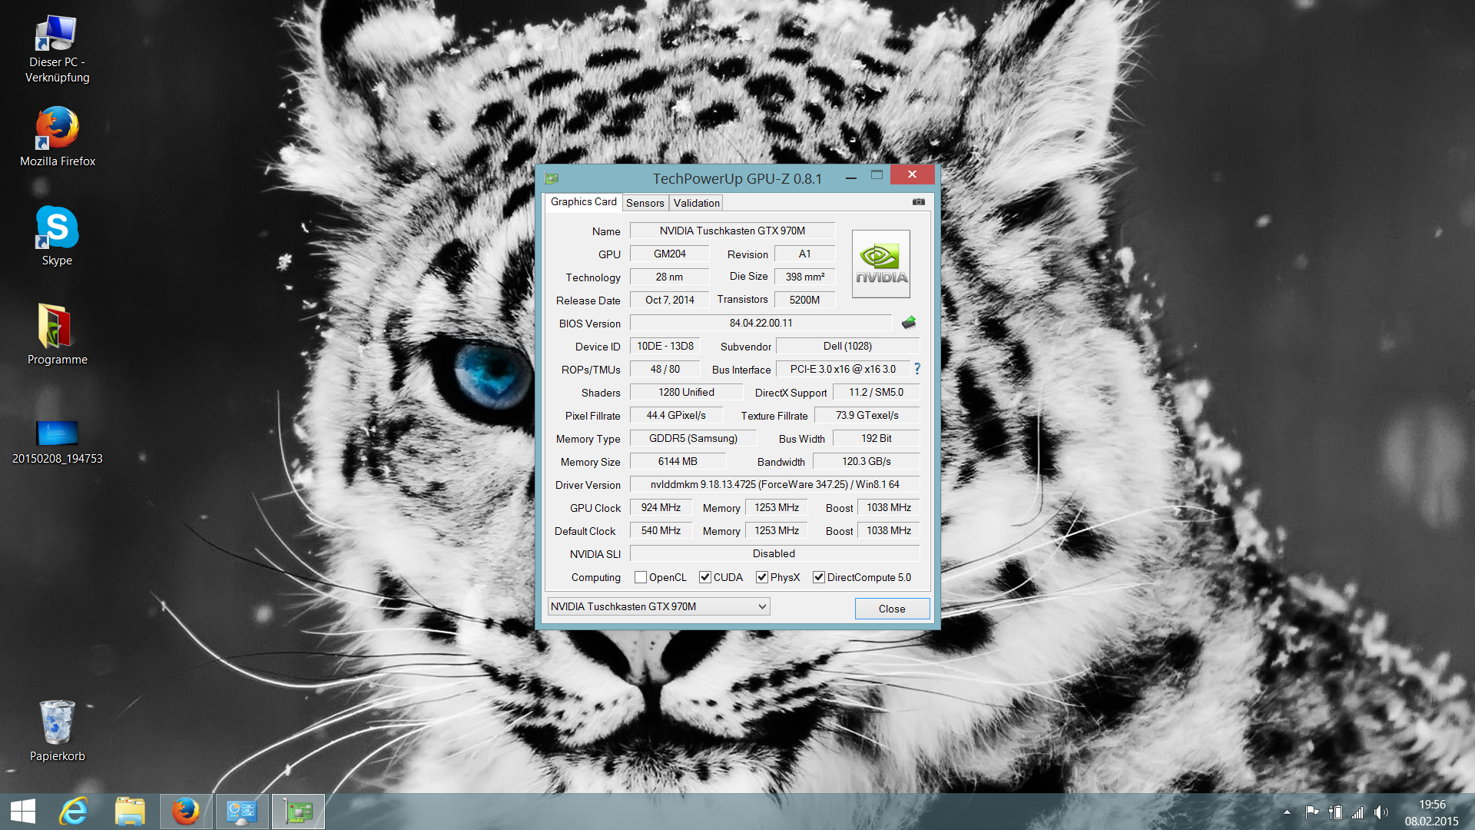This screenshot has width=1475, height=830.
Task: Switch to the Sensors tab
Action: [x=645, y=203]
